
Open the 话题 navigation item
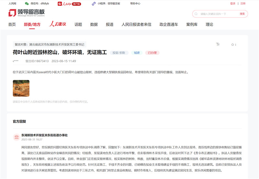pos(78,25)
